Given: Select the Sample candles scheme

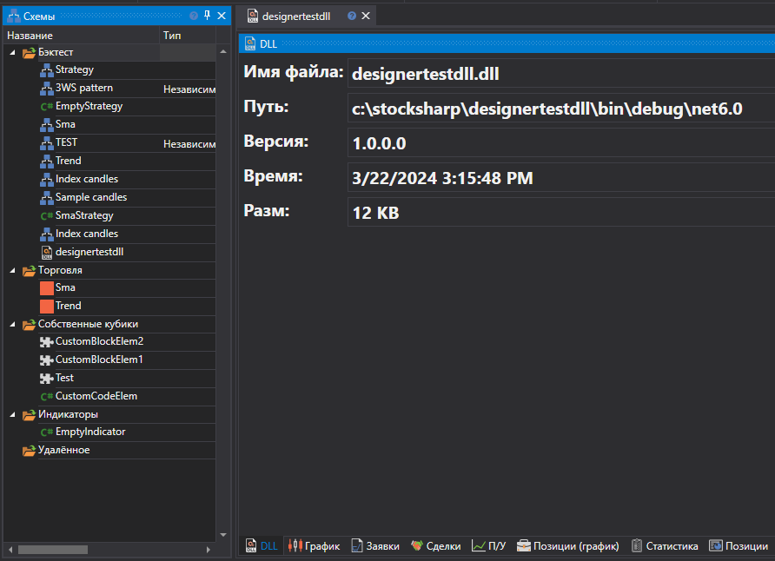Looking at the screenshot, I should tap(91, 197).
